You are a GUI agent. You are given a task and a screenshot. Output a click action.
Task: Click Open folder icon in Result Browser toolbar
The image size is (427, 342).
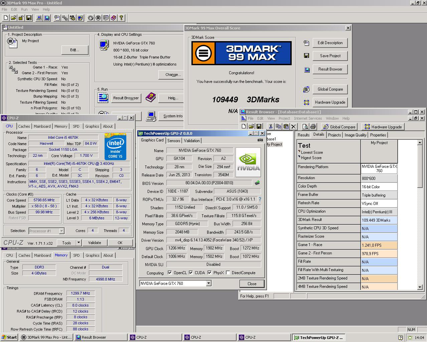coord(251,126)
